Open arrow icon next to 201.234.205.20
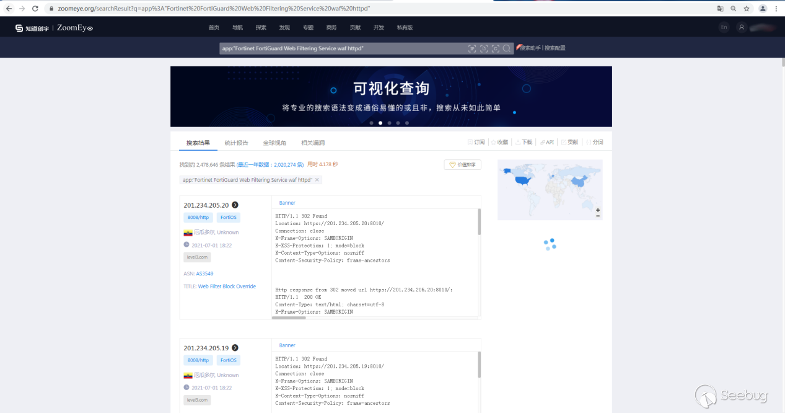Screen dimensions: 785x413 235,205
